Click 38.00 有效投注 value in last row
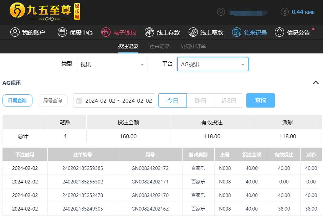Screen dimensions: 323x218 click(284, 209)
